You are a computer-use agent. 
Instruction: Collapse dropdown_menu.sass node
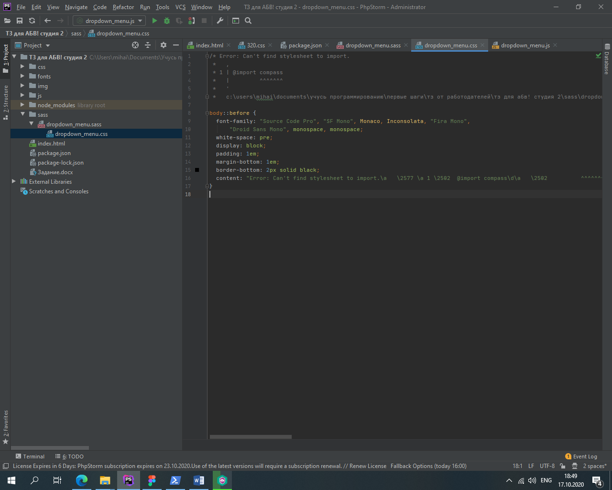coord(31,124)
